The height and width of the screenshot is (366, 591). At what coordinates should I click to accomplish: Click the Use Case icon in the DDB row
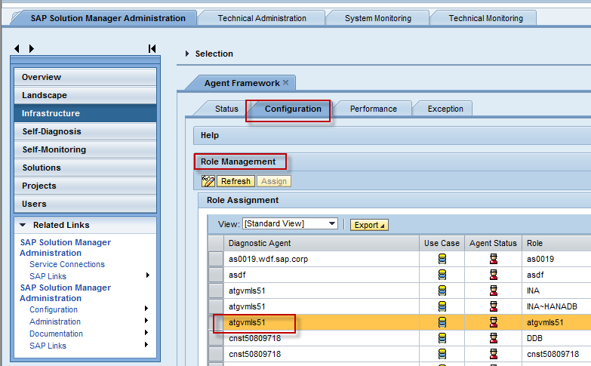(x=442, y=338)
